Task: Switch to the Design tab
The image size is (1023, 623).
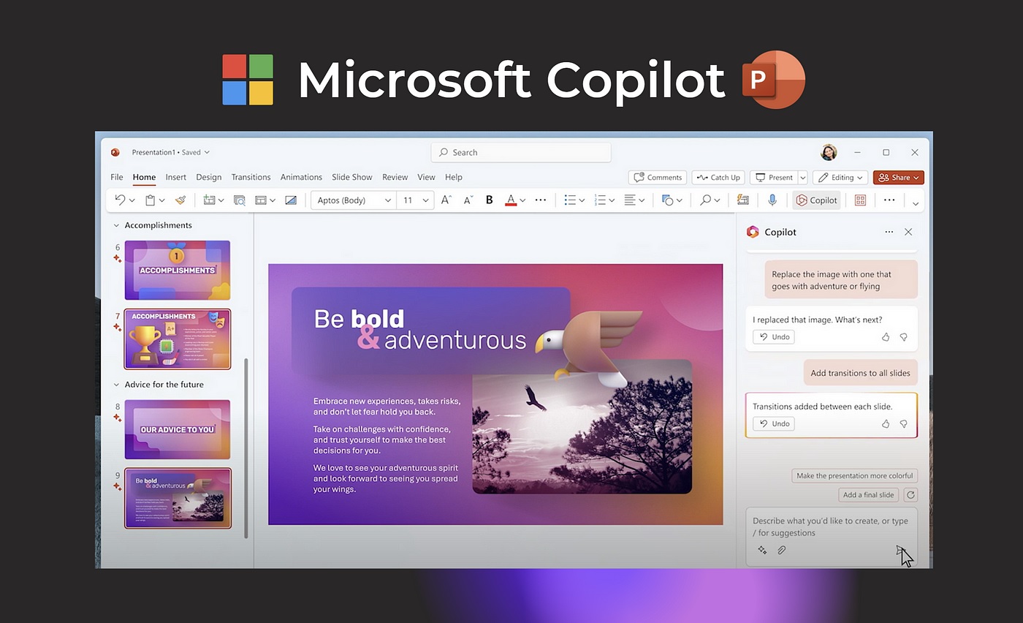Action: tap(208, 177)
